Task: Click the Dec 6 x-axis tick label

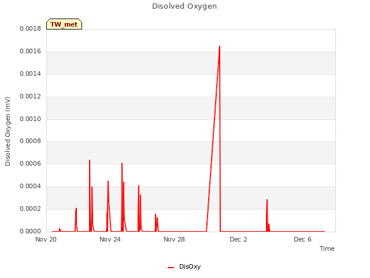Action: 302,239
